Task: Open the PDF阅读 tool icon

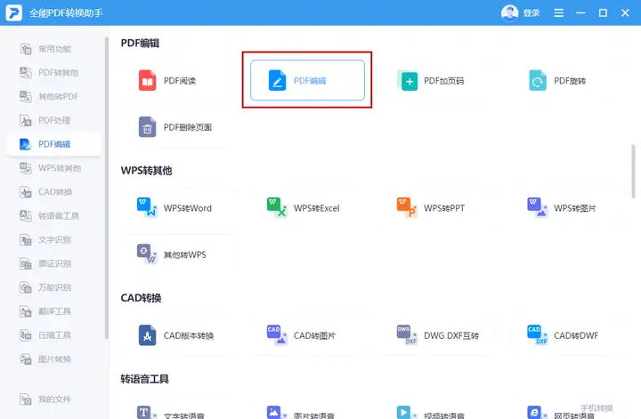Action: (147, 80)
